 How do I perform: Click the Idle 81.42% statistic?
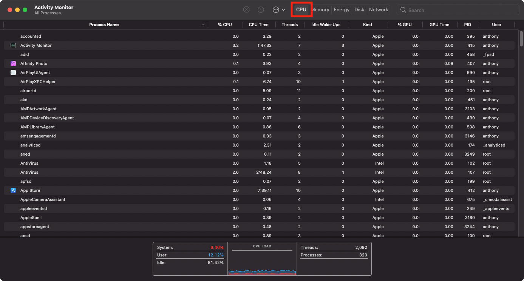pos(190,262)
